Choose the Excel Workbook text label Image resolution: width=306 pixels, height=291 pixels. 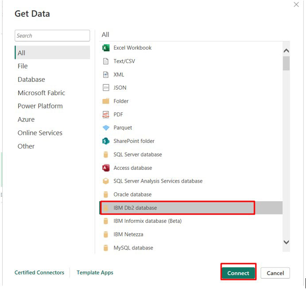pyautogui.click(x=132, y=48)
